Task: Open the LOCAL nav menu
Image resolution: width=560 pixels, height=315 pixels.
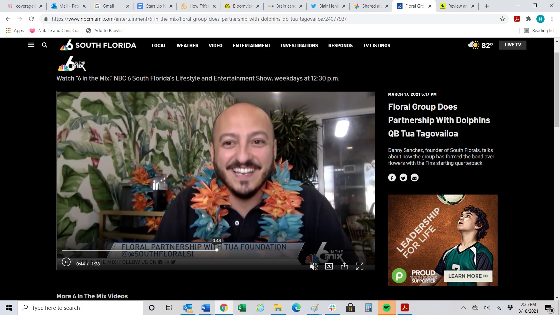Action: [x=159, y=45]
